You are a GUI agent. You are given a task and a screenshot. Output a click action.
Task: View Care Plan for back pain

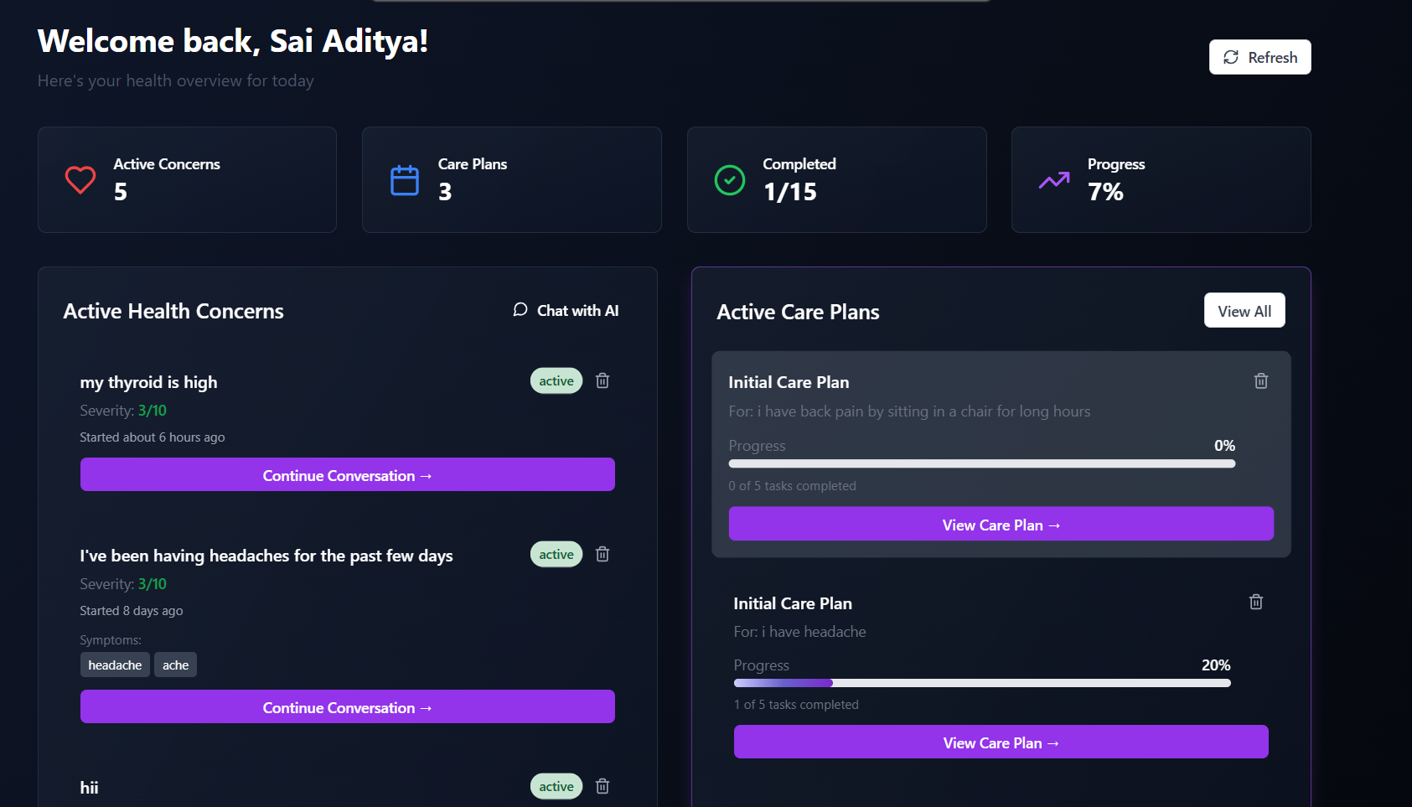tap(1001, 525)
